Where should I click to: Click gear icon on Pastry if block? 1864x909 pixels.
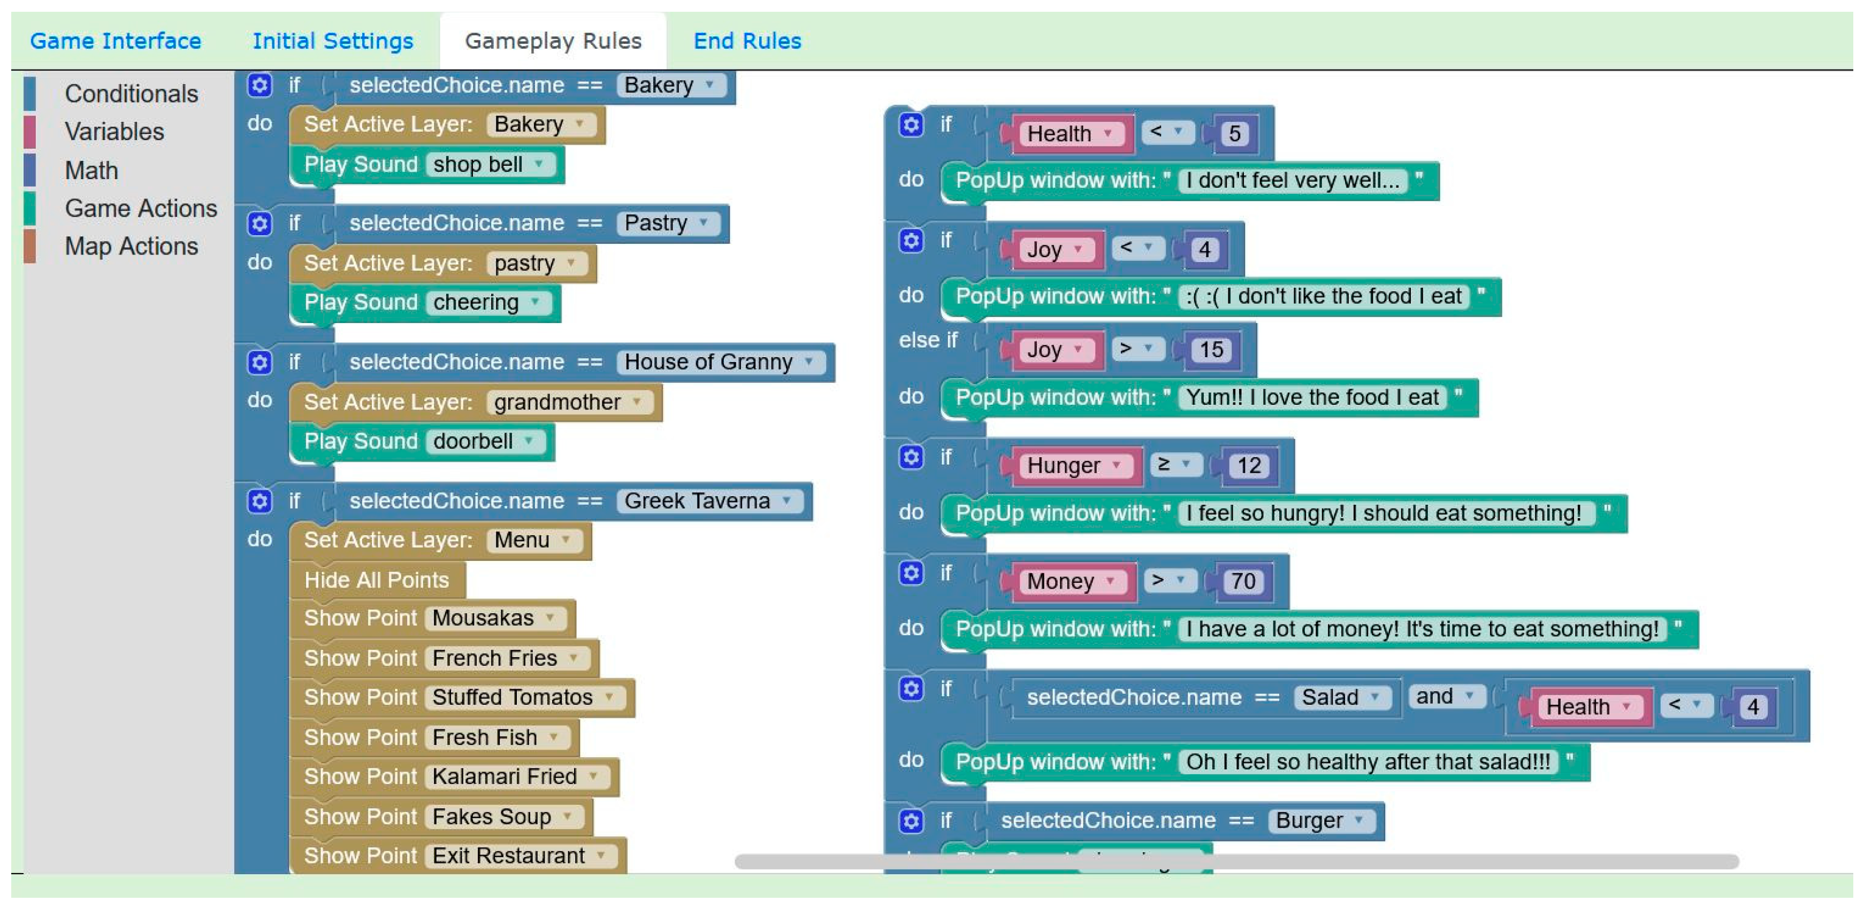tap(259, 224)
